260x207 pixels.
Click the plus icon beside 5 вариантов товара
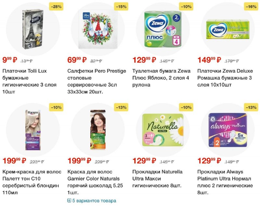(69, 201)
